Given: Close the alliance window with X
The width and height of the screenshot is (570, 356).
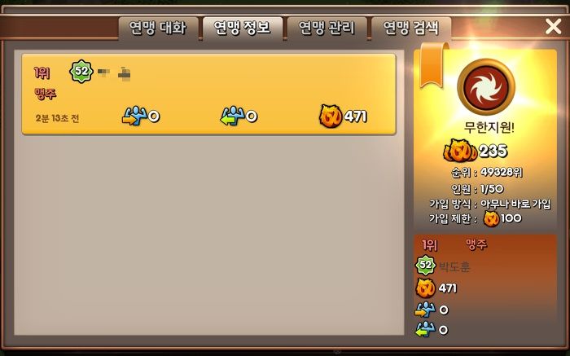Looking at the screenshot, I should coord(553,27).
